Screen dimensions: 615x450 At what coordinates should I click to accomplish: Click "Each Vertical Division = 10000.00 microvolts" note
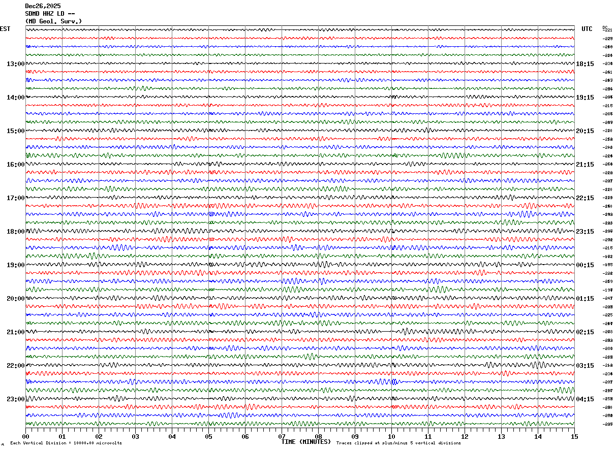(66, 443)
